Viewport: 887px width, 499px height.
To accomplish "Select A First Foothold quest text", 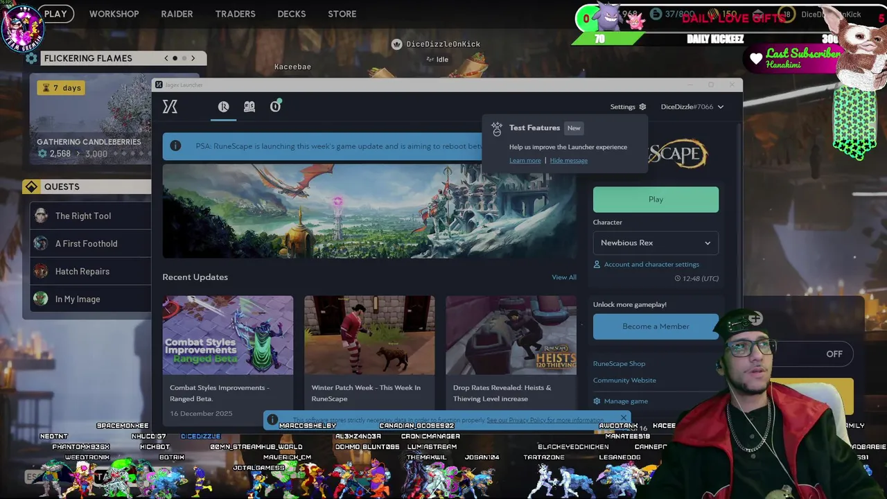I will (x=87, y=243).
